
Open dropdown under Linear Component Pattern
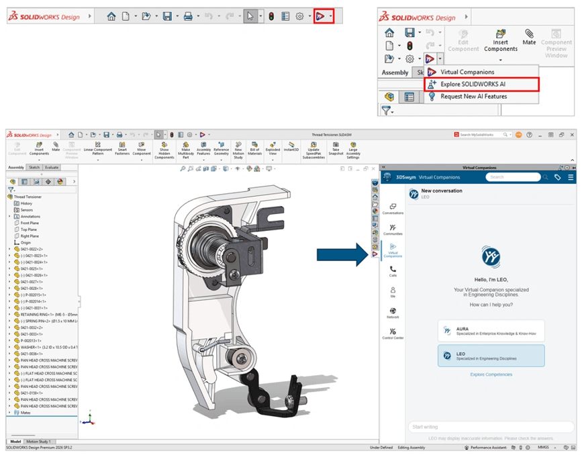coord(97,160)
